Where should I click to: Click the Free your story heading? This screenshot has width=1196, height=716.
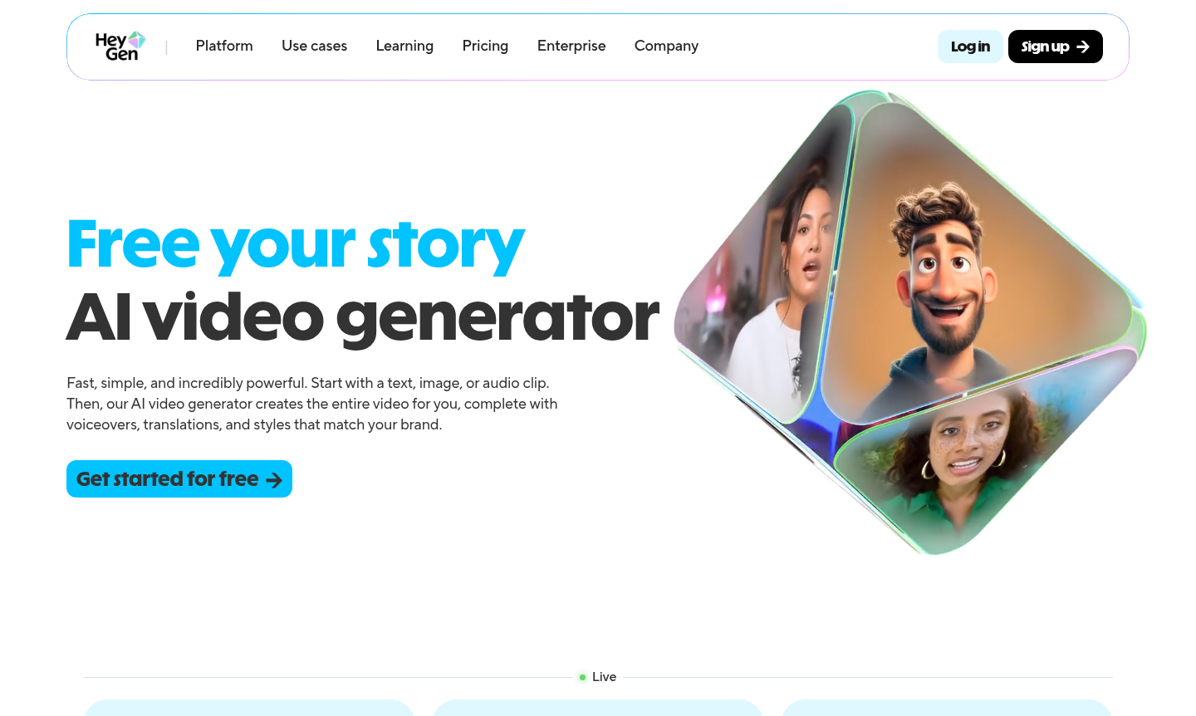296,244
